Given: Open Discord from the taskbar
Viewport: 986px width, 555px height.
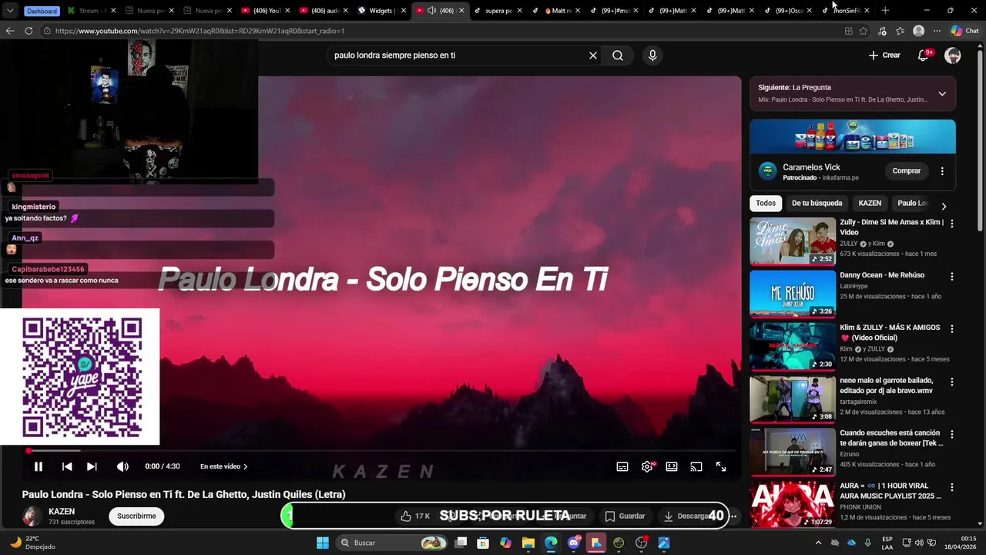Looking at the screenshot, I should point(573,543).
